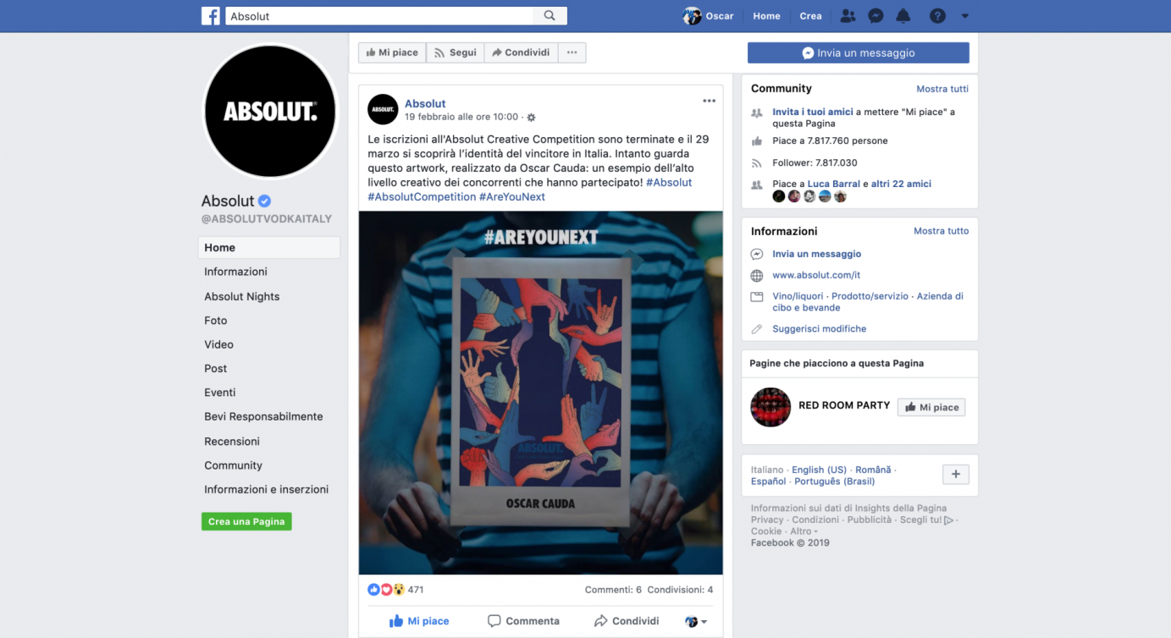Click the Invia un messaggio button
Screen dimensions: 1171x638
858,52
